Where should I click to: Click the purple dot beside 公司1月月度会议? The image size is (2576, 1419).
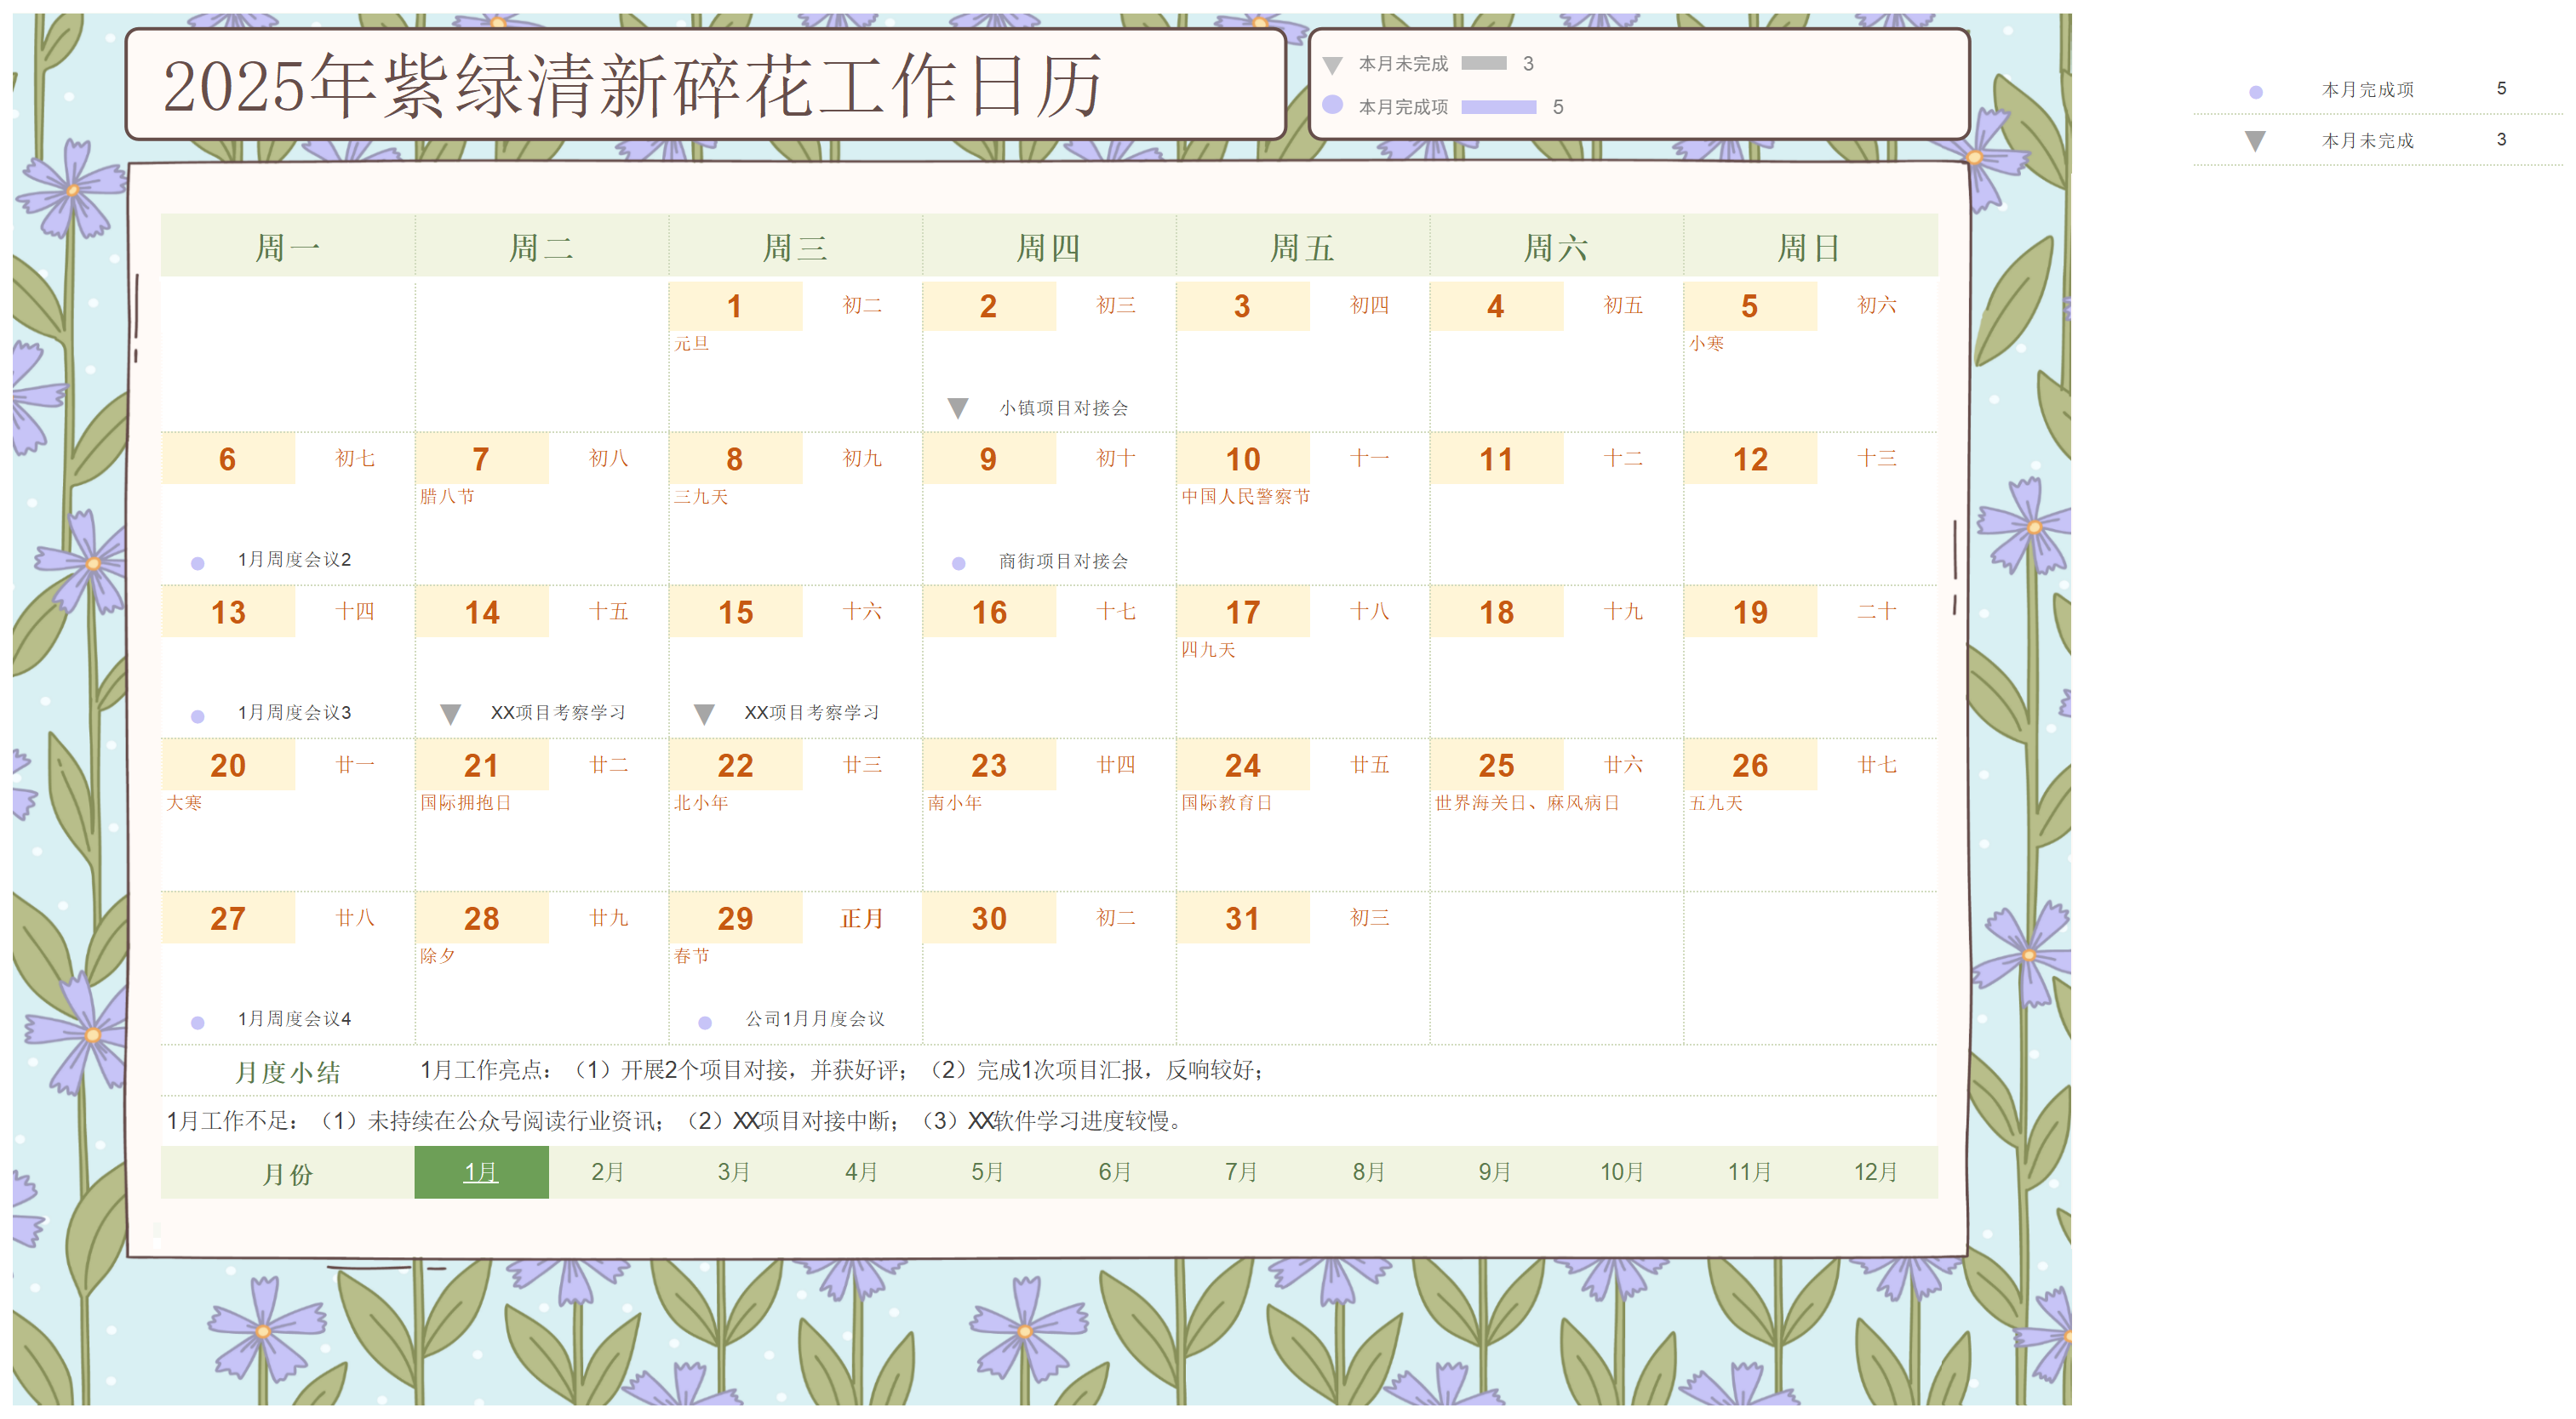click(705, 1023)
